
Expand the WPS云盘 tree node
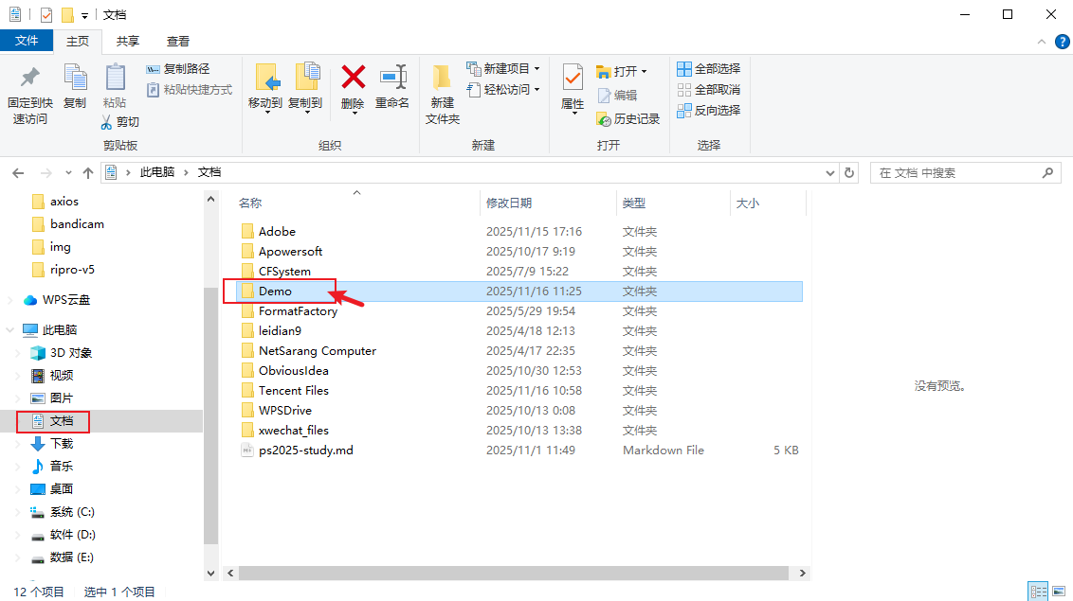pos(10,300)
